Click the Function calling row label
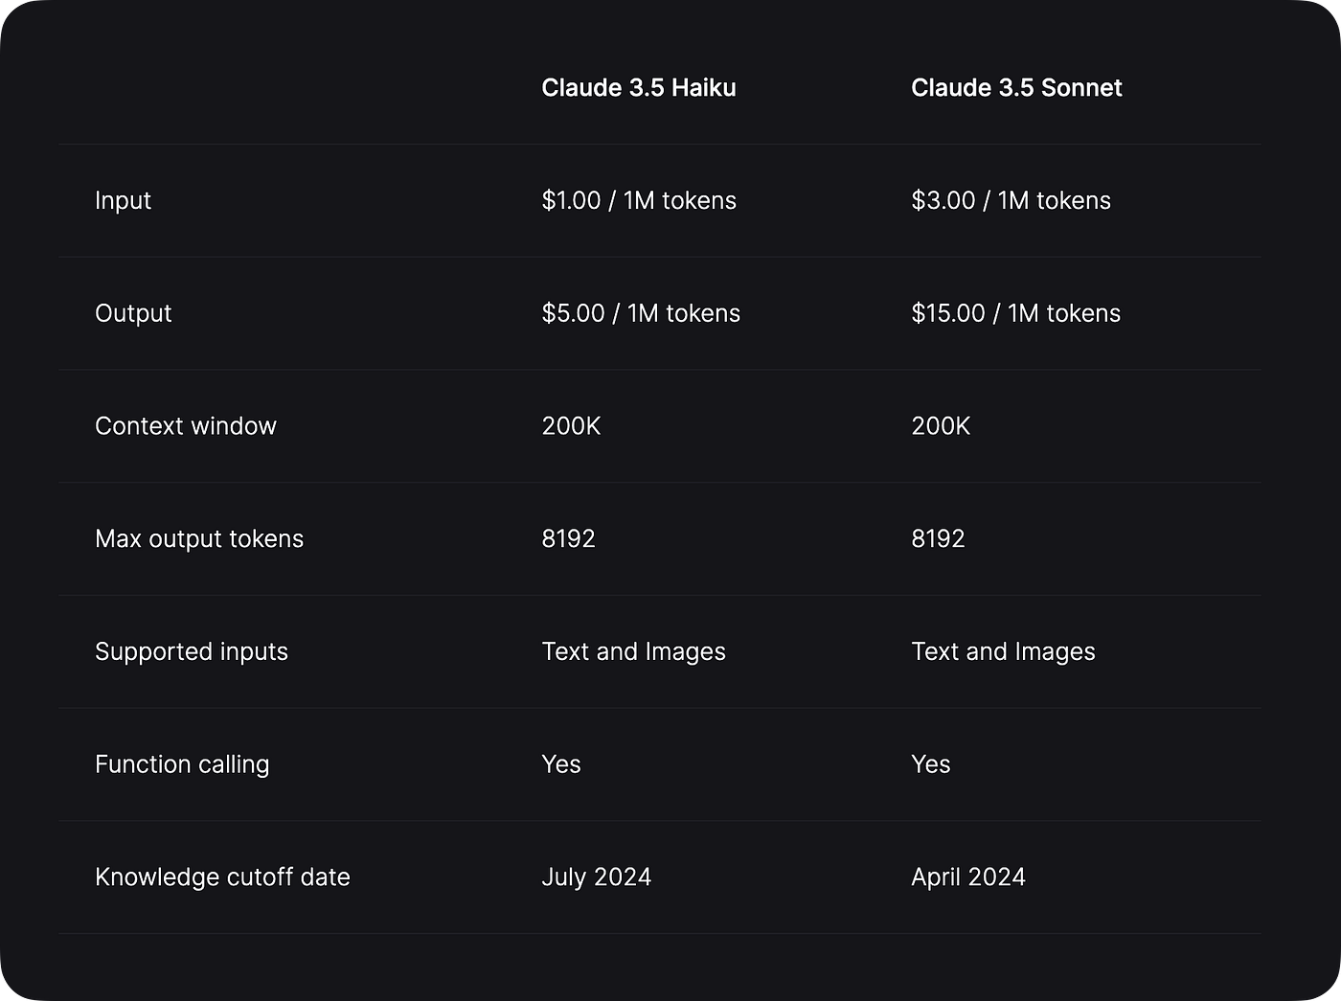Image resolution: width=1341 pixels, height=1001 pixels. coord(182,764)
